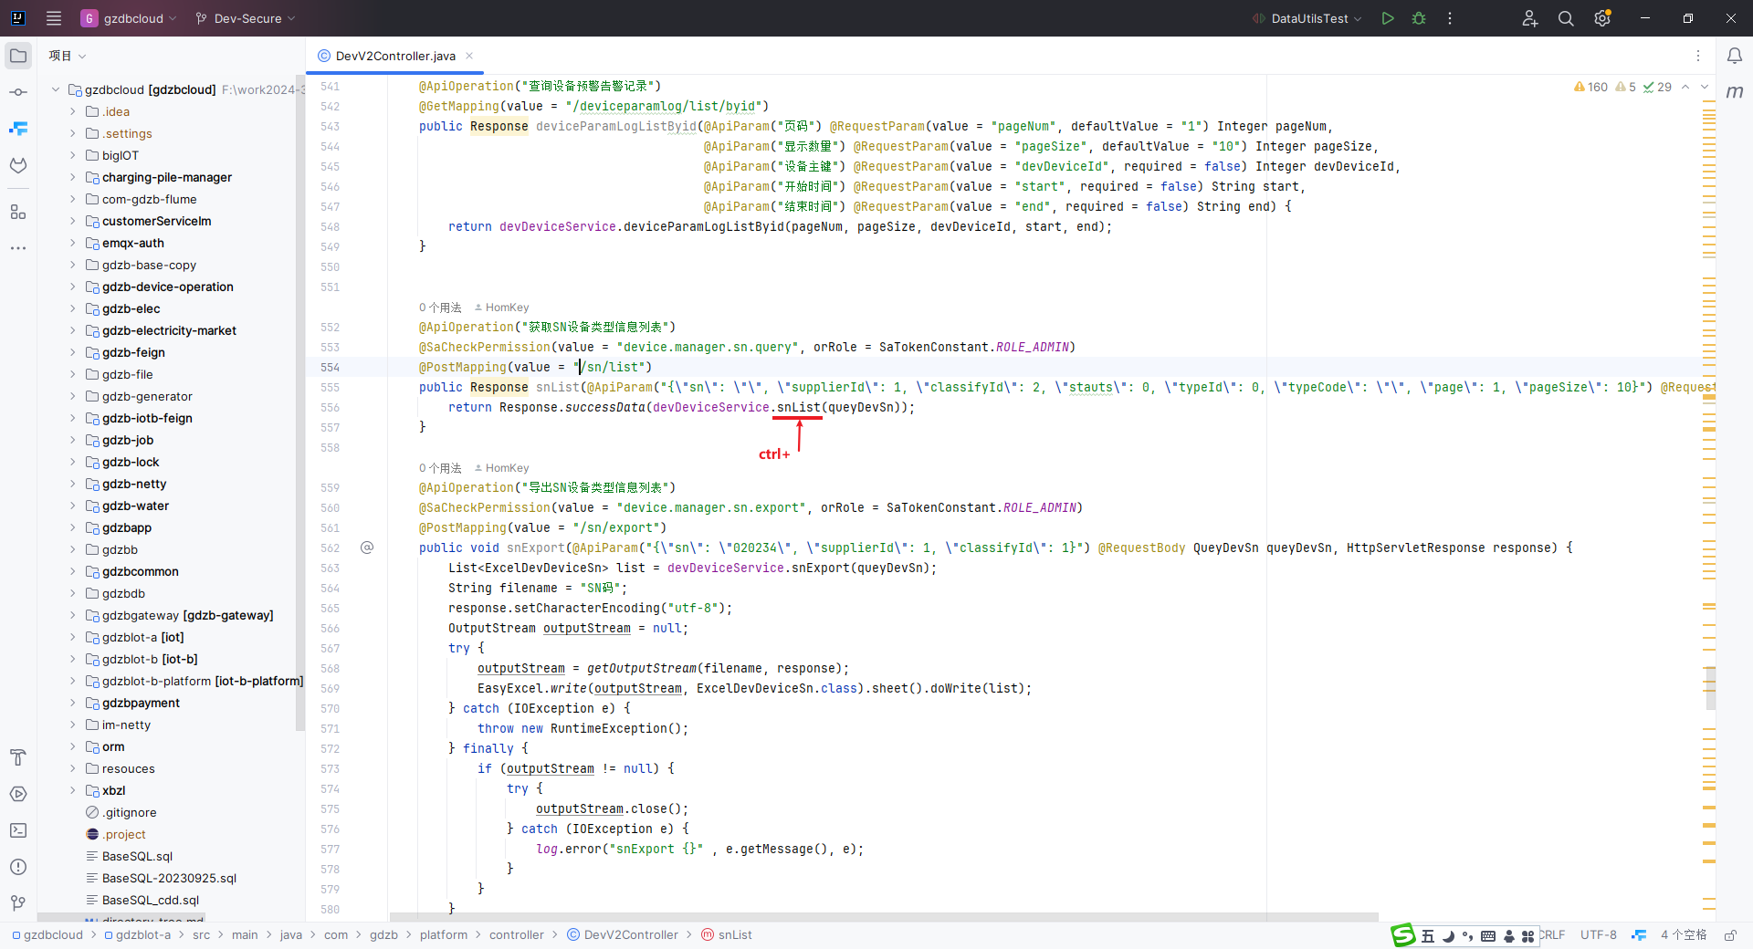Open the IDE Settings gear icon
The width and height of the screenshot is (1753, 949).
point(1602,18)
